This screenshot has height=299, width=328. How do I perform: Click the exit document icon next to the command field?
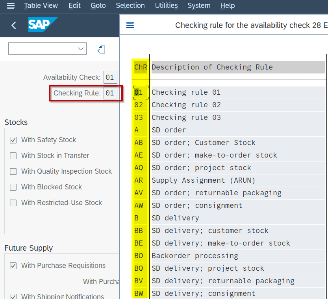pos(102,50)
